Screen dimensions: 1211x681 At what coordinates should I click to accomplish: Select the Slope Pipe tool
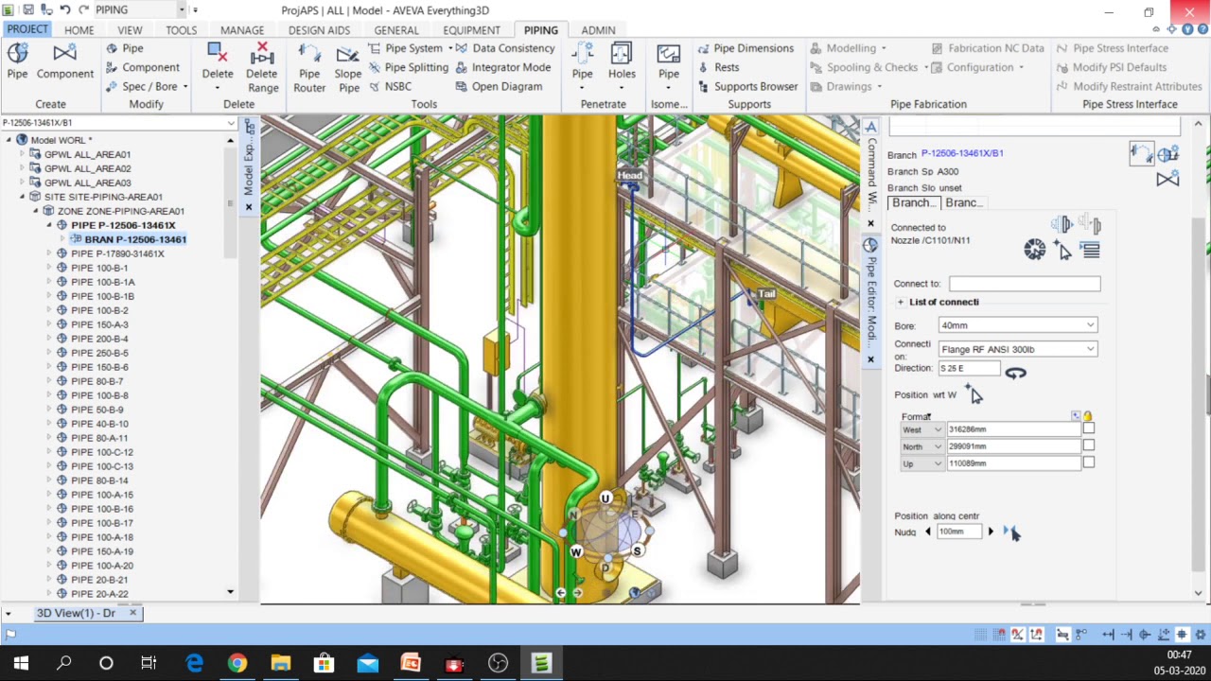[348, 69]
